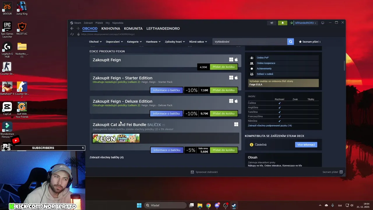Open the Steam announcements megaphone

click(272, 23)
